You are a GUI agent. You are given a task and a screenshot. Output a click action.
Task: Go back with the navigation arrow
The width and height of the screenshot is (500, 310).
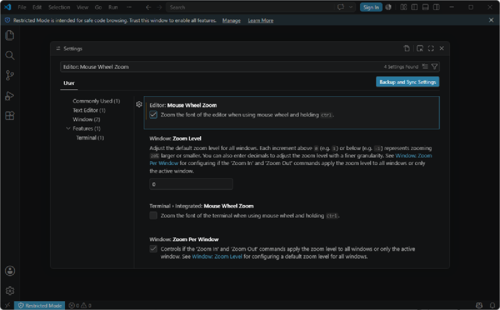coord(148,7)
